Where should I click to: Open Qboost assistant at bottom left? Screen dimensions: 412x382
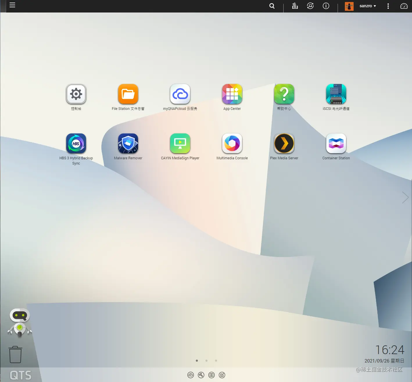[x=19, y=323]
